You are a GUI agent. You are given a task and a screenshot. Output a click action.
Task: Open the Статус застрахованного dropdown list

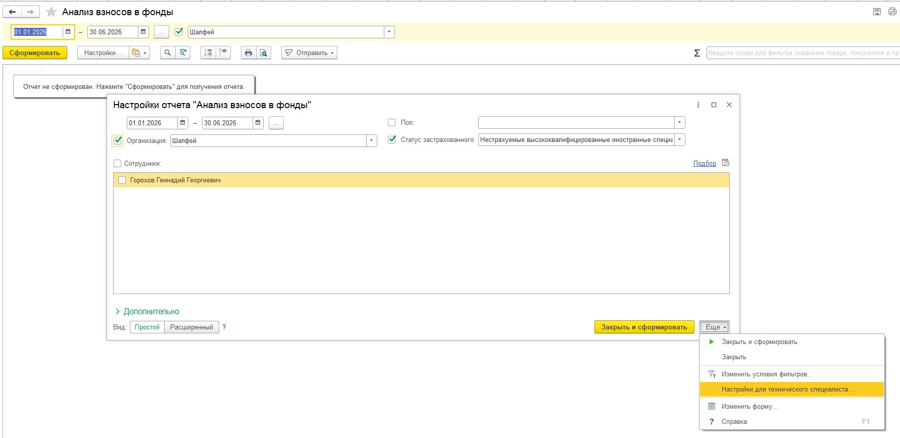tap(679, 139)
